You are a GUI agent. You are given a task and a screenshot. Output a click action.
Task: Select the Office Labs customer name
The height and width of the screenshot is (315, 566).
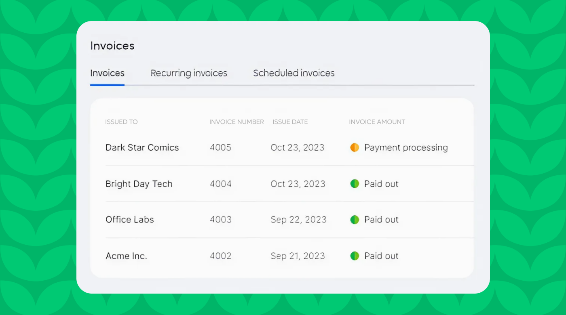pos(130,220)
